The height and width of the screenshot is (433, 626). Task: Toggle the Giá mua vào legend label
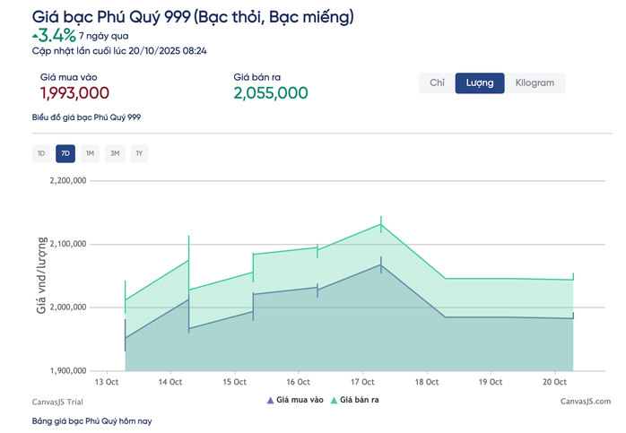[x=300, y=400]
